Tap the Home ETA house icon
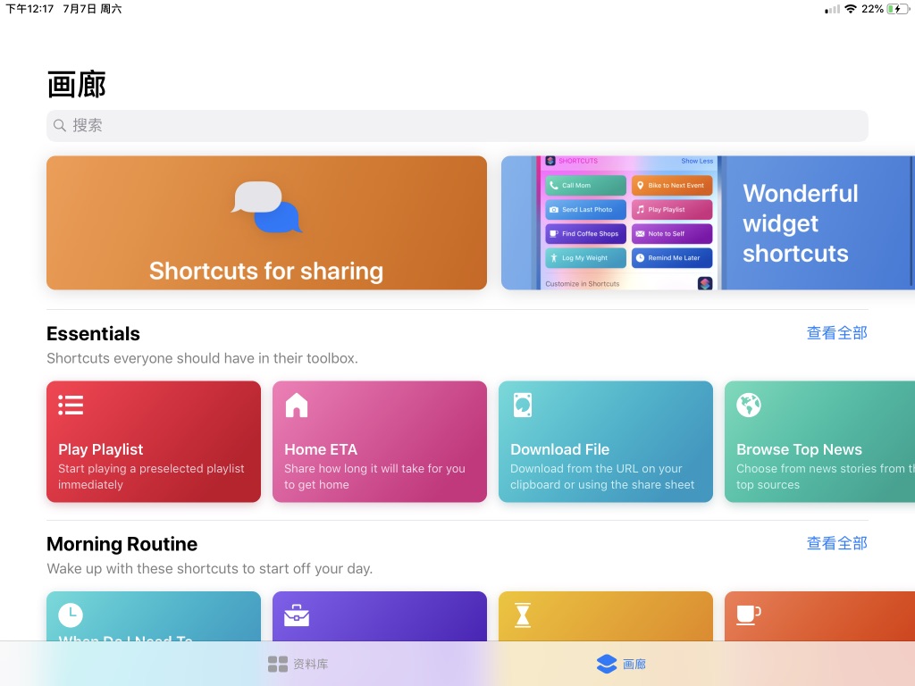This screenshot has height=686, width=915. point(296,406)
